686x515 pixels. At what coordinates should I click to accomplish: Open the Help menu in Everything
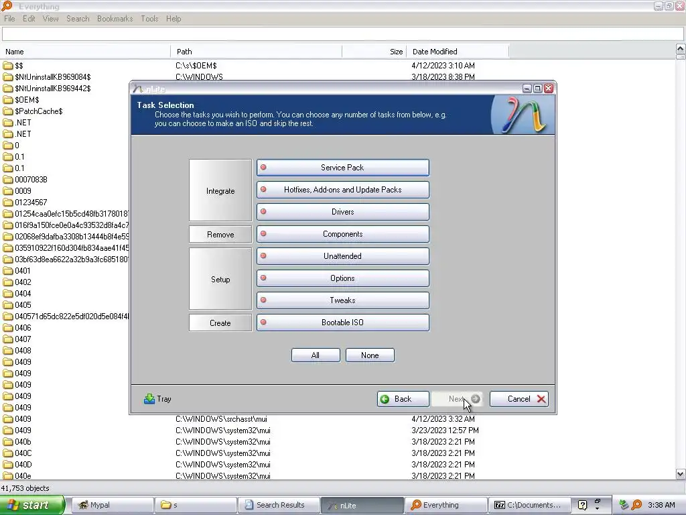174,18
